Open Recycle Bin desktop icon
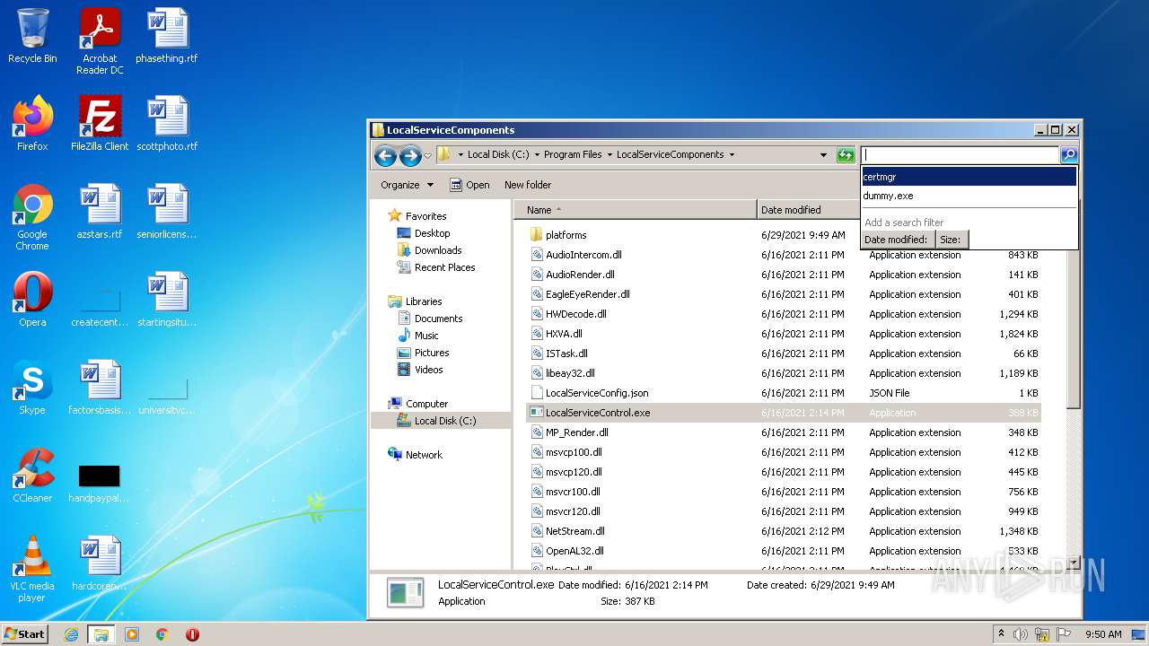This screenshot has width=1149, height=646. (32, 38)
